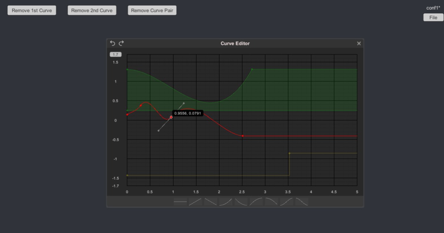
Task: Apply the linear ascending curve preset
Action: coord(195,202)
